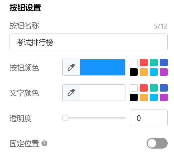The height and width of the screenshot is (157, 174).
Task: Click the eyedropper icon for 文字颜色
Action: tap(71, 93)
